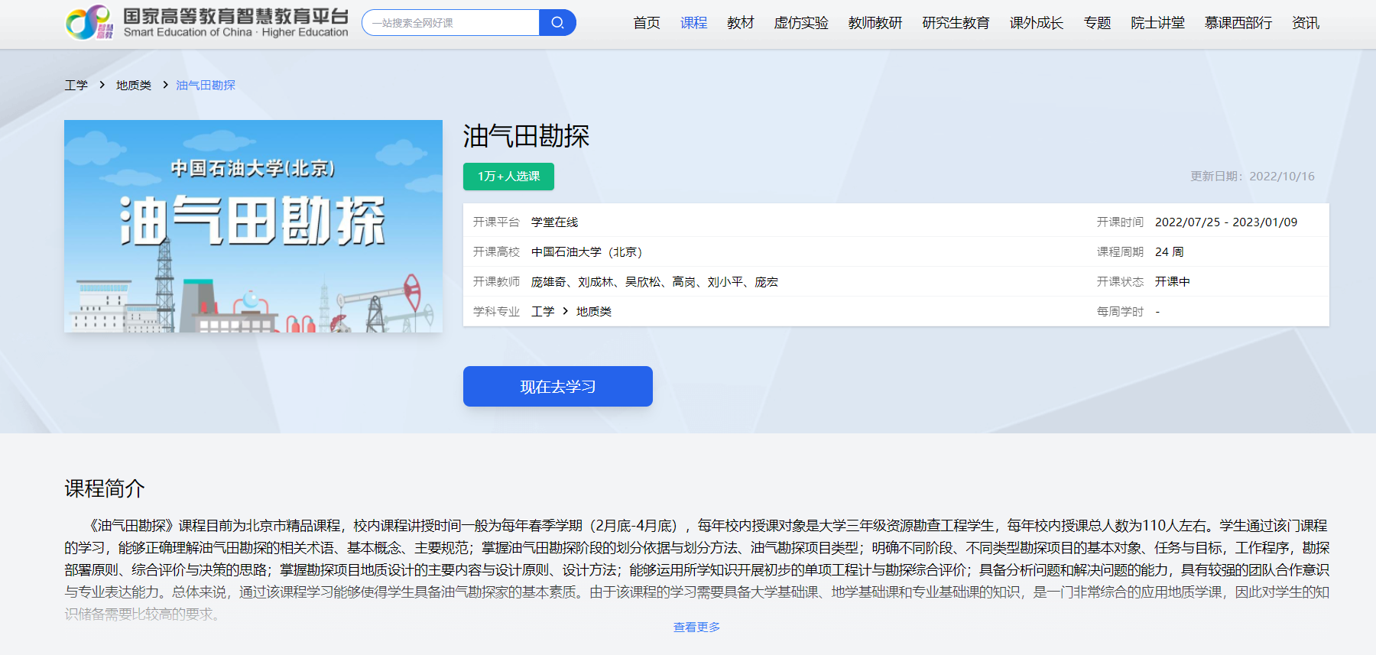
Task: Open the 专题 menu item
Action: click(1097, 23)
